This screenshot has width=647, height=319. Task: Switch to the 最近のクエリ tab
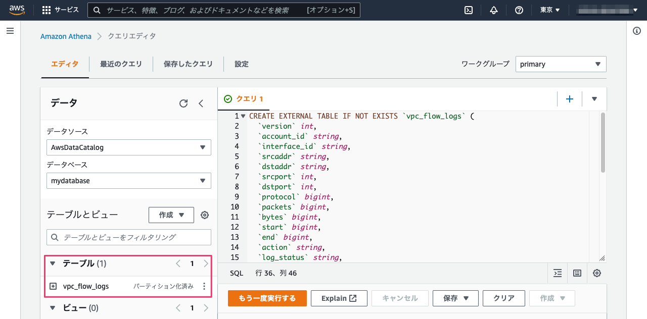pos(121,64)
